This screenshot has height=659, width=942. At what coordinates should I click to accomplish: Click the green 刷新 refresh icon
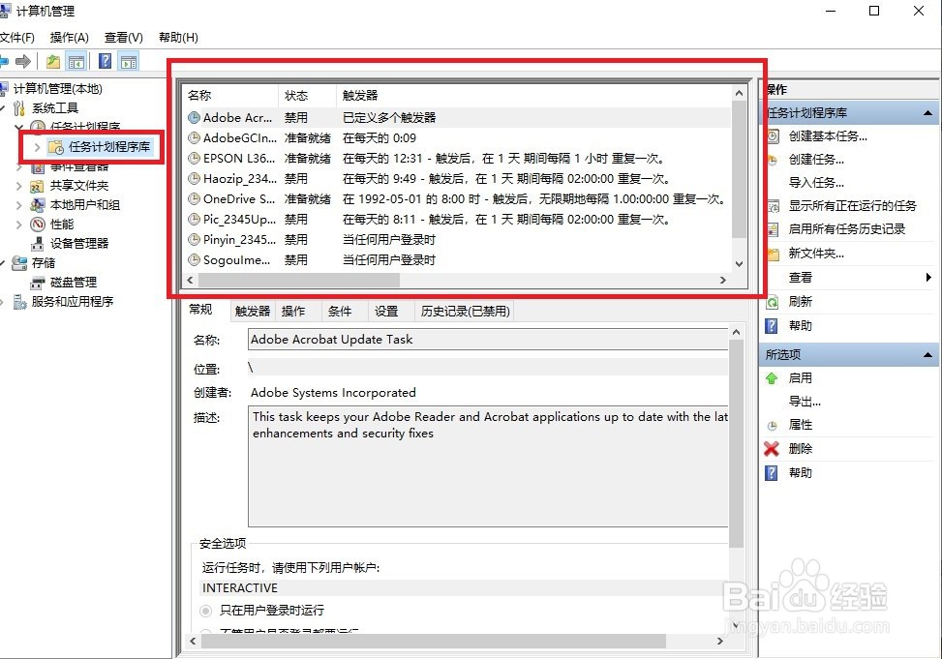point(773,302)
